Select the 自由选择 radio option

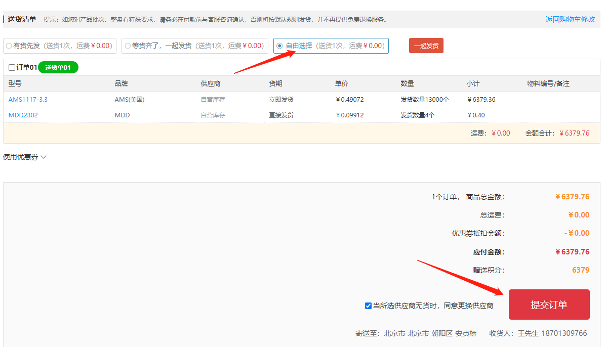279,46
